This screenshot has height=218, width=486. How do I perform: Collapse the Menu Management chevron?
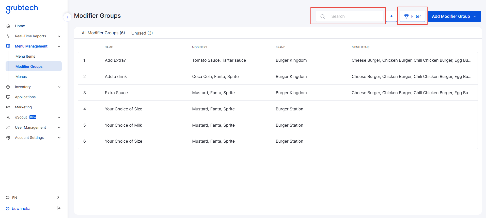pos(59,46)
